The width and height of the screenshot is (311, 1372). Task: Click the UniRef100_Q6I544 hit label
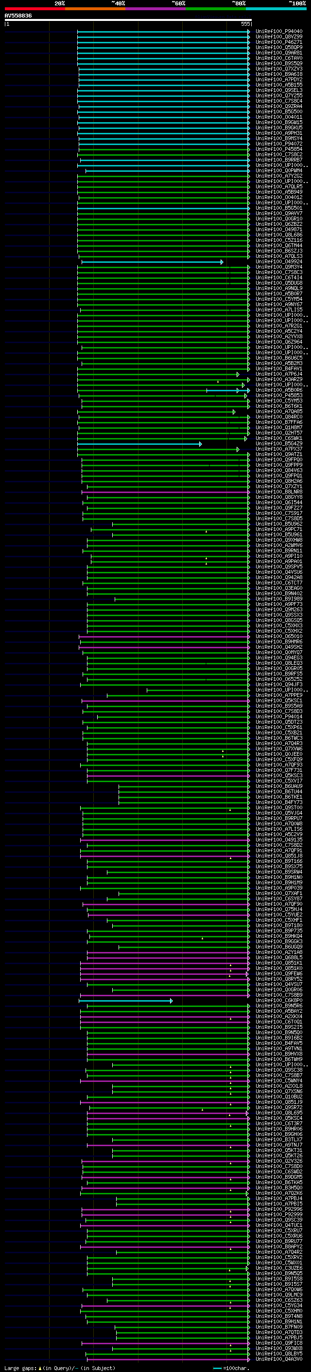(279, 502)
